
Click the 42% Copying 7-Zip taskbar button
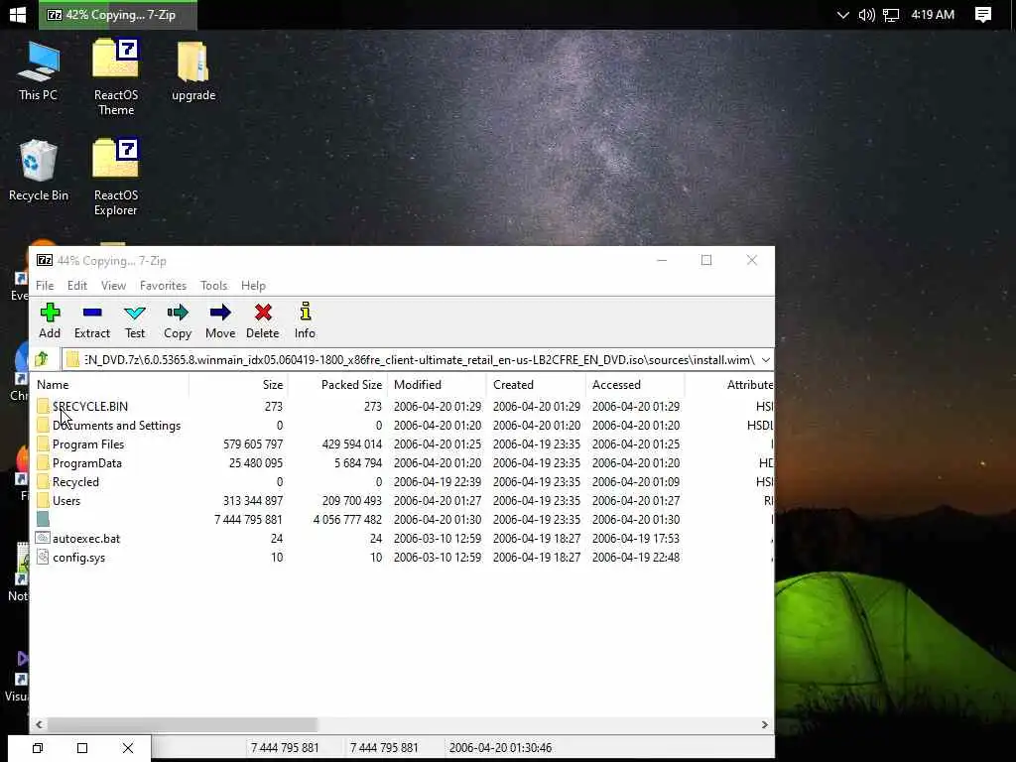click(x=118, y=14)
